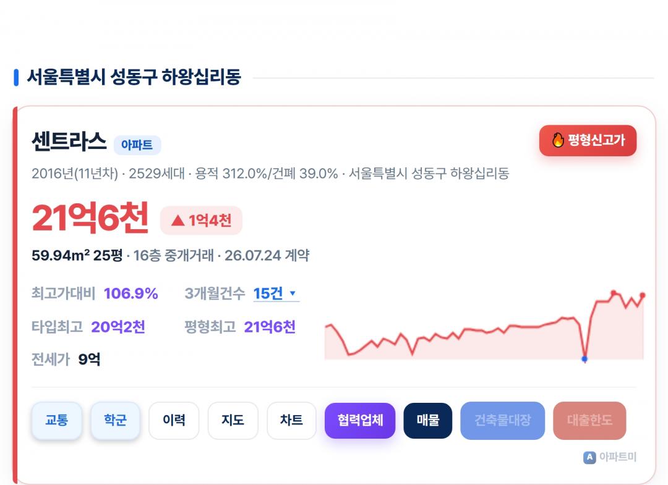The image size is (668, 485).
Task: Click the blue lowest-point marker on chart
Action: tap(584, 359)
